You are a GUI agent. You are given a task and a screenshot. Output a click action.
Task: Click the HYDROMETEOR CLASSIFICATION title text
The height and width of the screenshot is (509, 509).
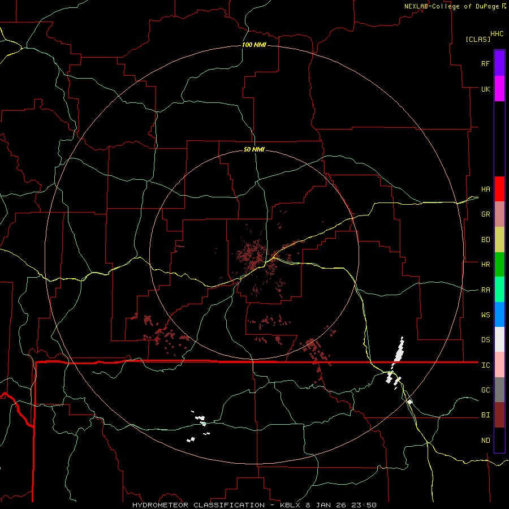pyautogui.click(x=199, y=505)
